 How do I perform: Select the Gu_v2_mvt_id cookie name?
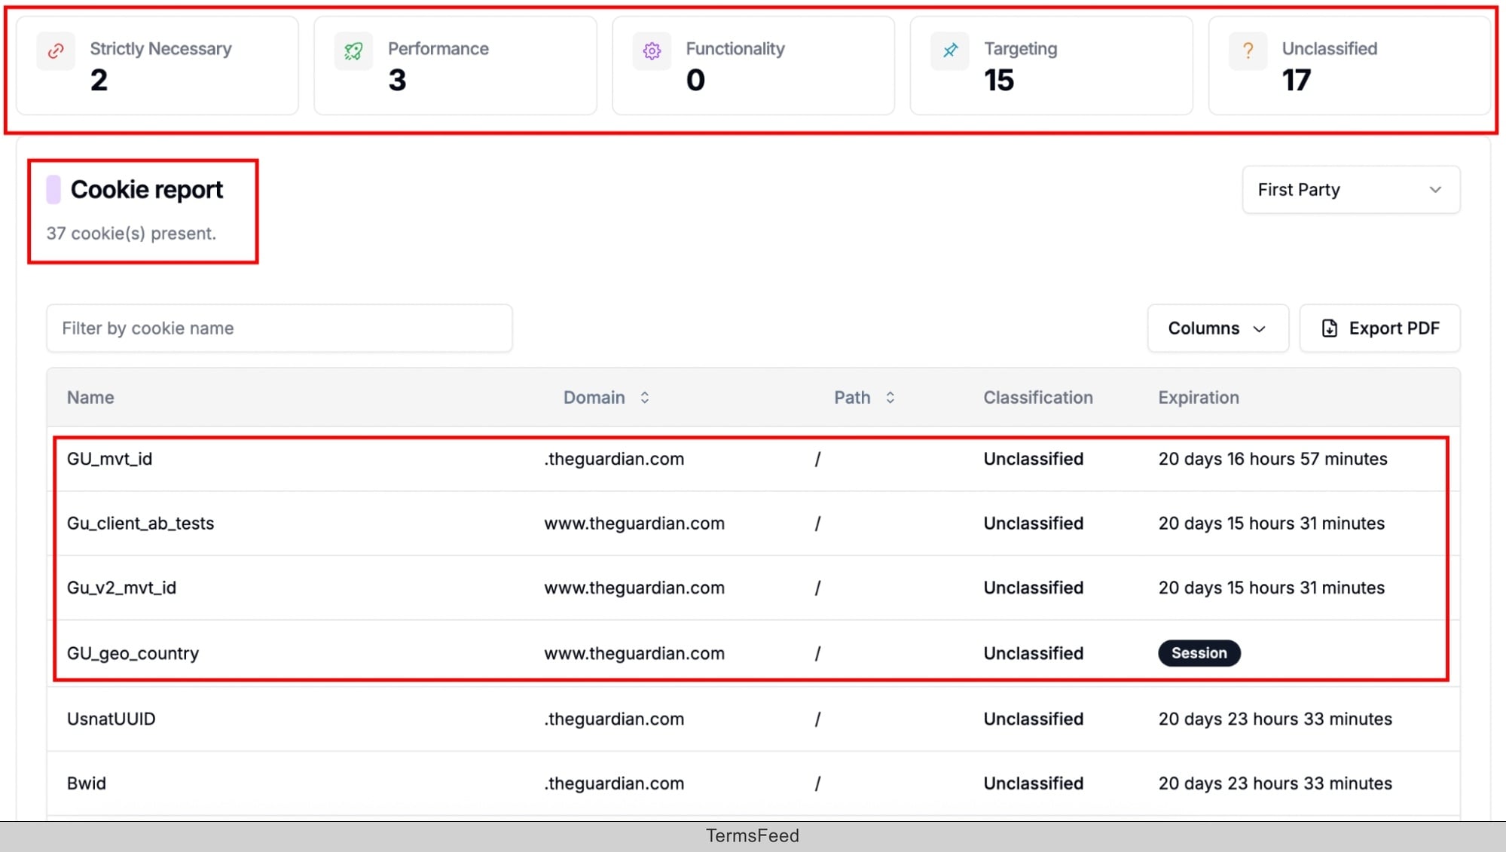tap(121, 588)
